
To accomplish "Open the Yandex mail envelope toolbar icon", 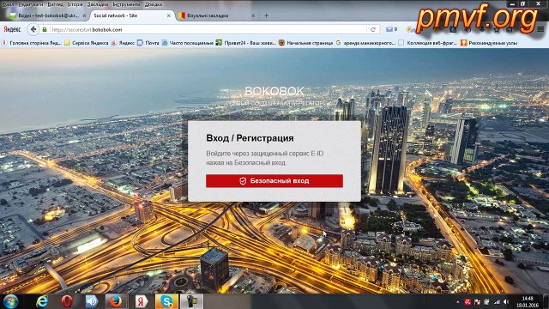I will [x=389, y=29].
